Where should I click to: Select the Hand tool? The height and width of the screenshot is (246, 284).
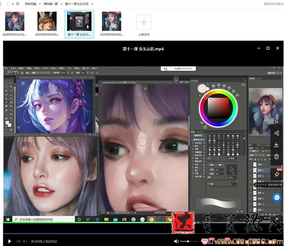click(x=6, y=118)
